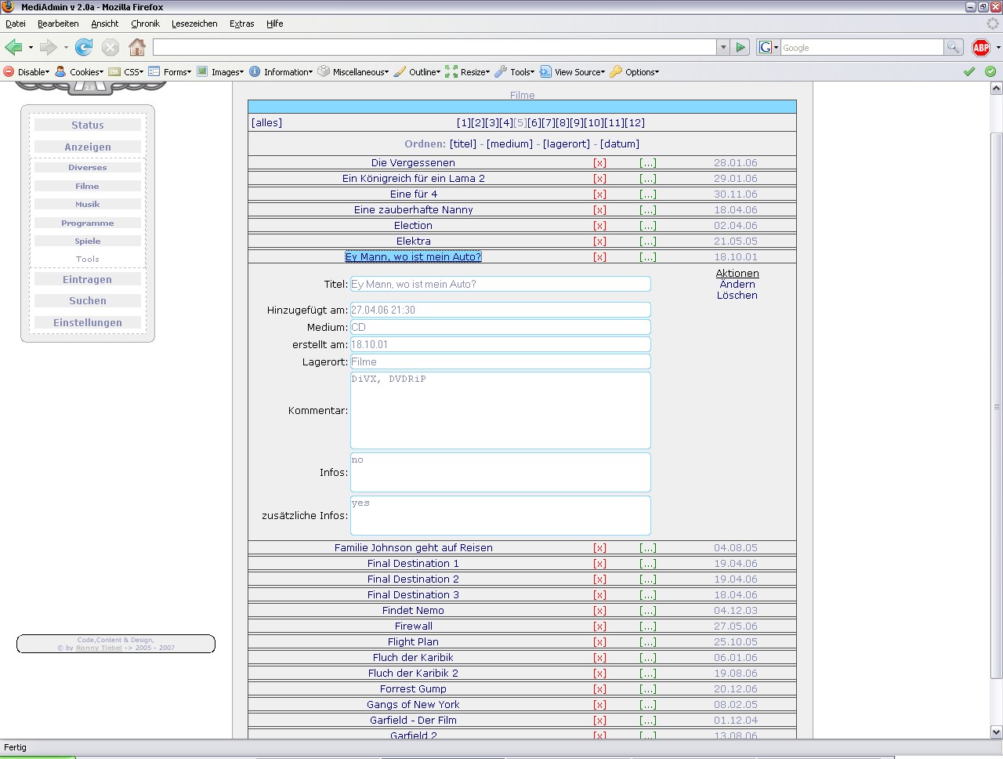Click the red Disable toolbar icon
Screen dimensions: 1003x759
9,71
